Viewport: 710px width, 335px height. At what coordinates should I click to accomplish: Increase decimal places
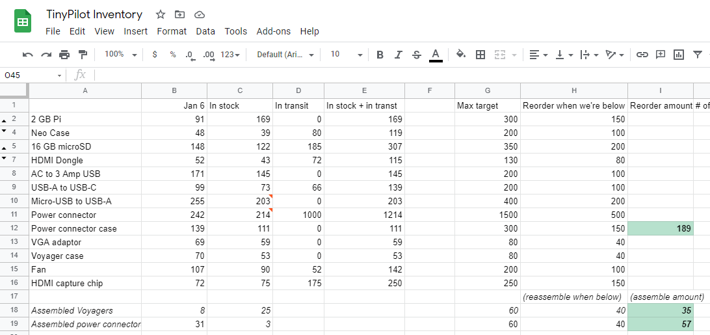point(209,55)
